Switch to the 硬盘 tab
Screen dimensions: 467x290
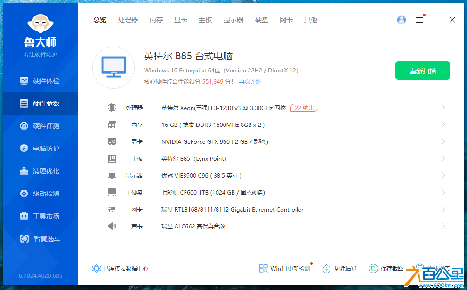coord(262,20)
